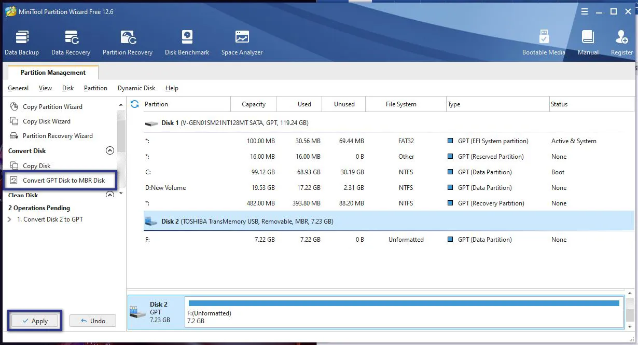This screenshot has width=638, height=345.
Task: Open the Manual
Action: [x=588, y=42]
